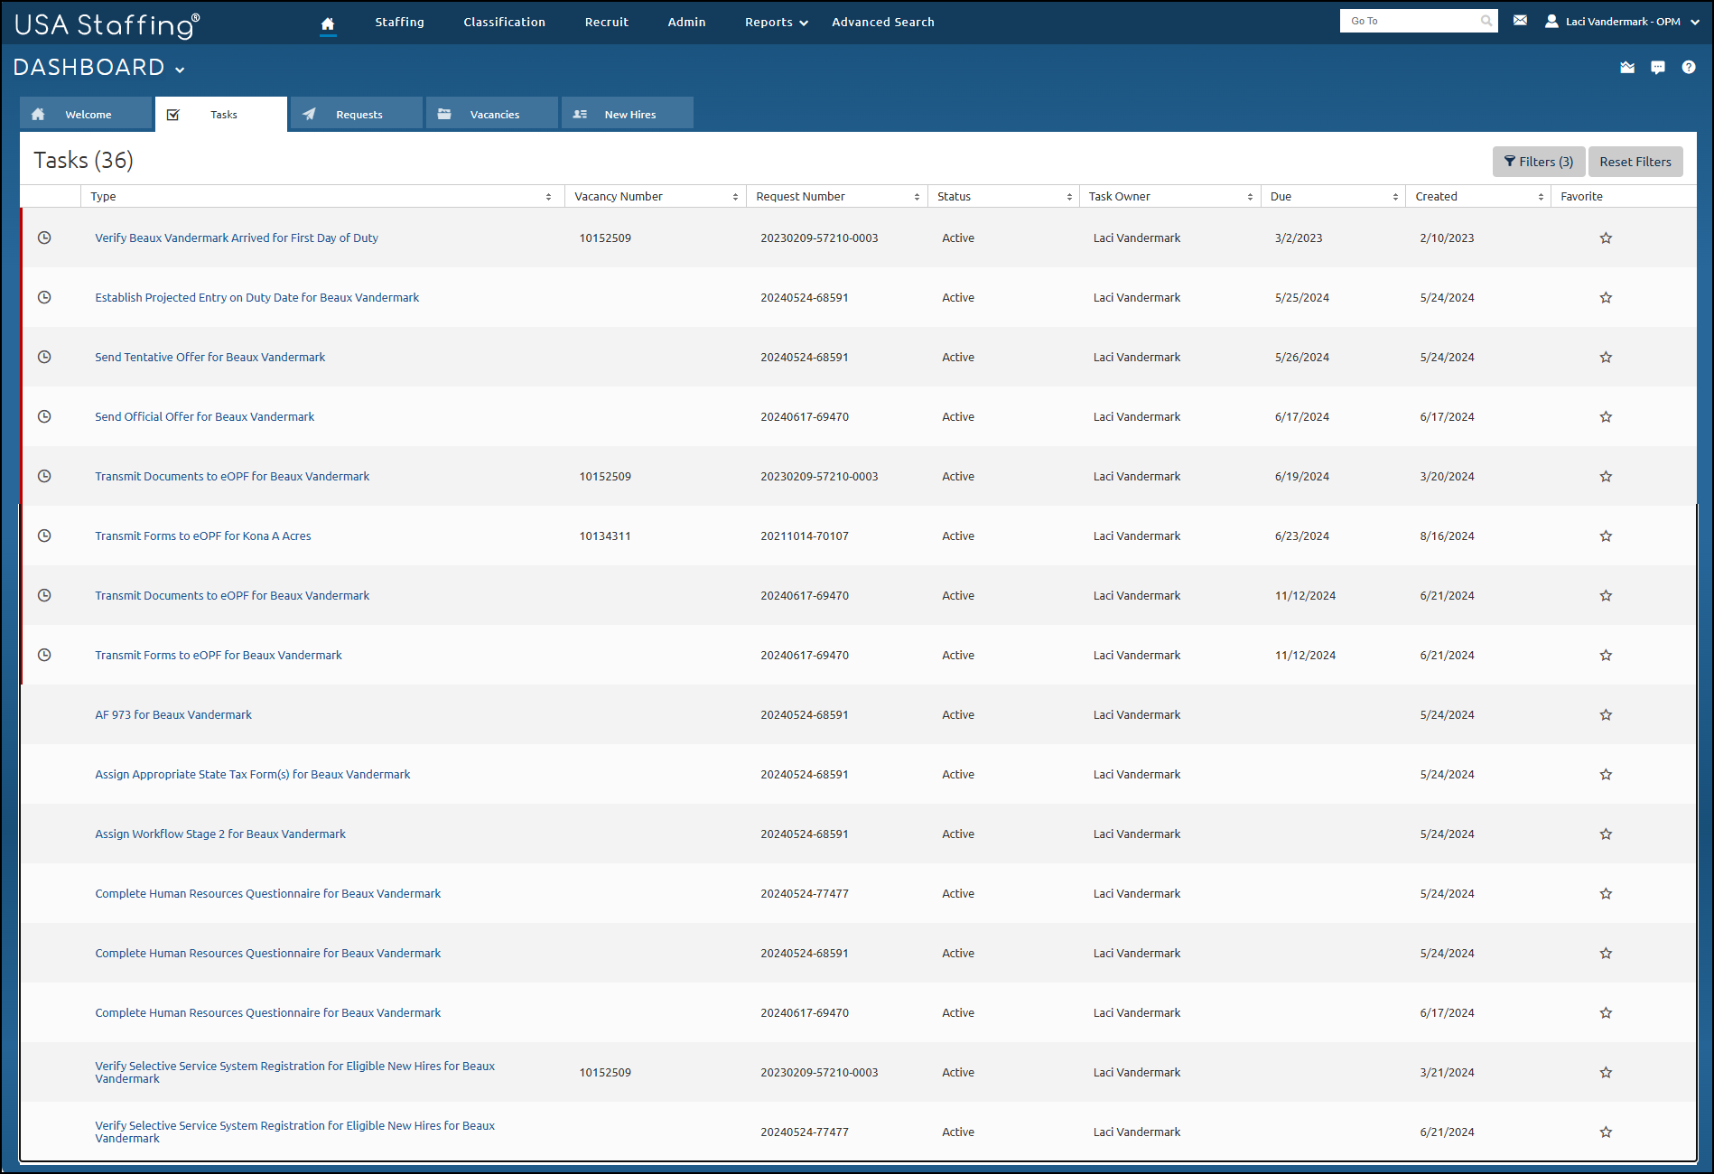The width and height of the screenshot is (1714, 1174).
Task: Open the mail notifications envelope icon
Action: coord(1520,20)
